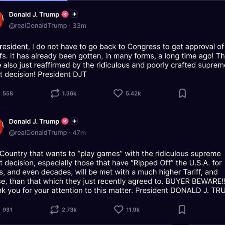This screenshot has width=225, height=225.
Task: Open Donald J. Trump profile from the 33m post
Action: (x=34, y=15)
